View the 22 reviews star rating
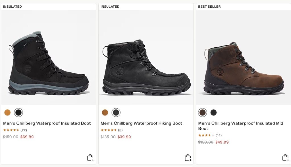The height and width of the screenshot is (167, 291). coord(11,130)
